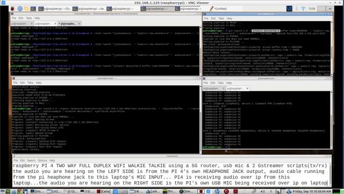
Task: Select the second tab in top-left terminal
Action: (46, 24)
